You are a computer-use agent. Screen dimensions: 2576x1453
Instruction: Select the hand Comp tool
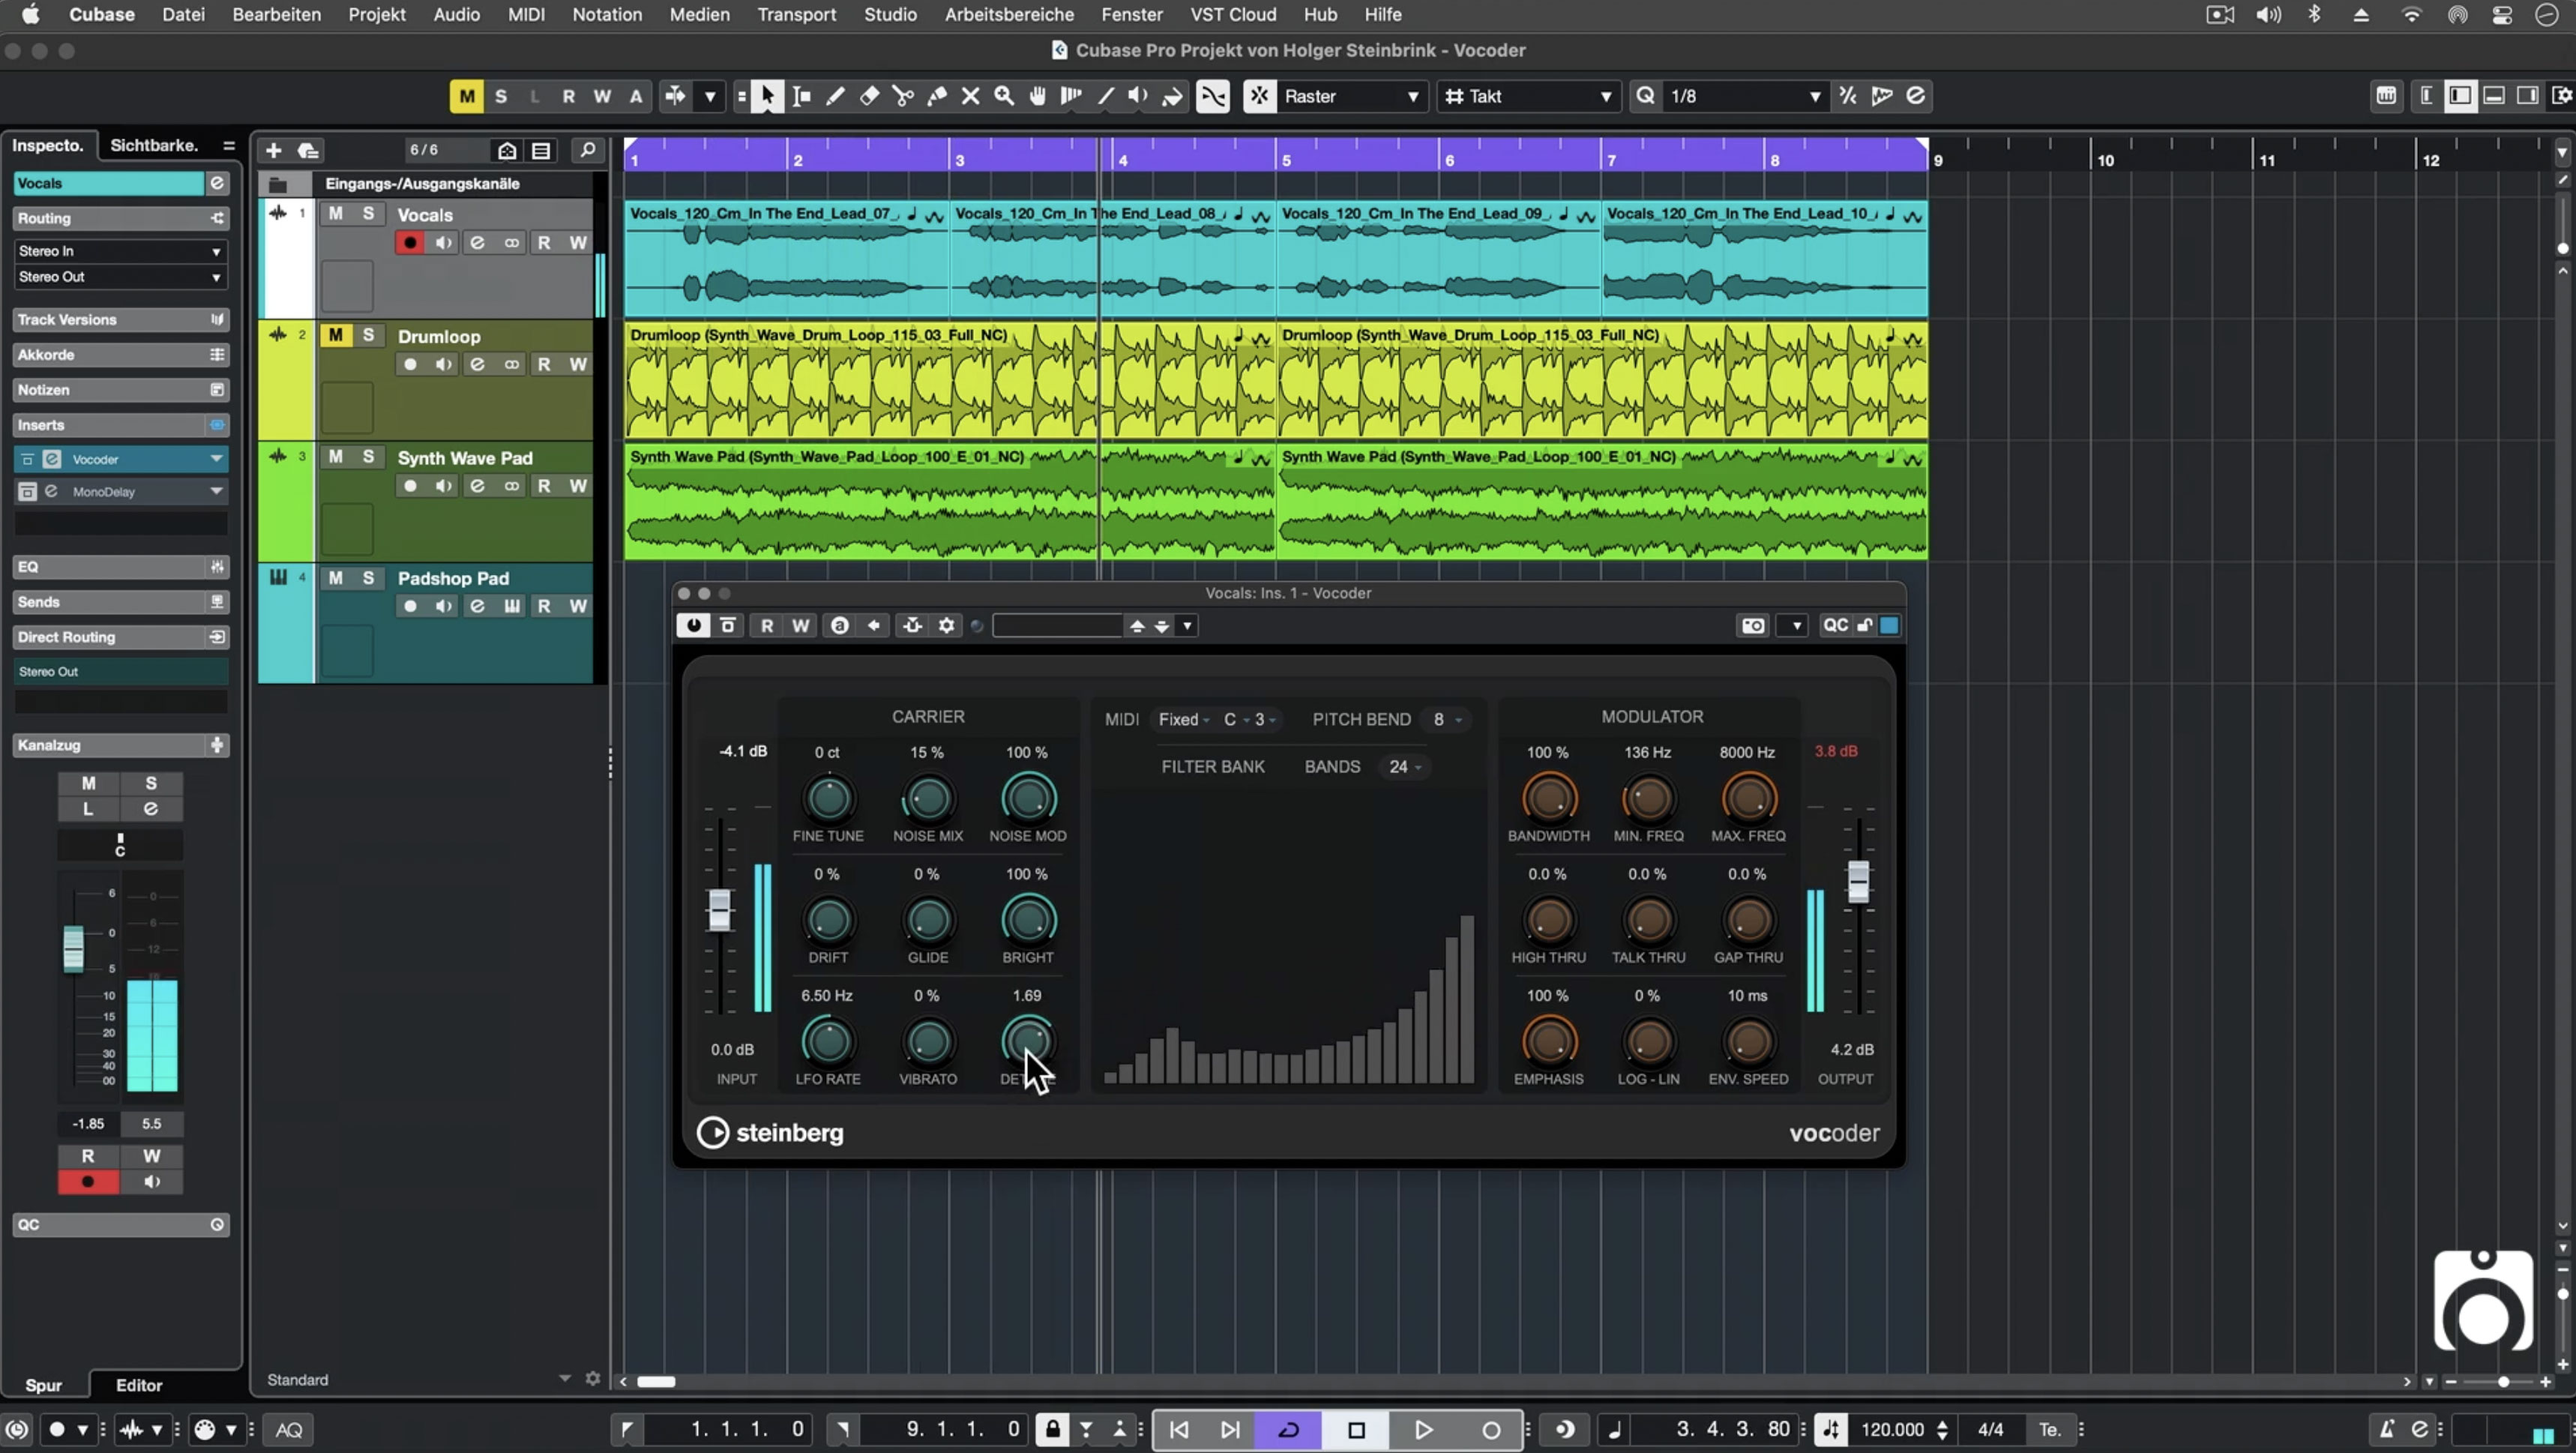click(x=1038, y=96)
